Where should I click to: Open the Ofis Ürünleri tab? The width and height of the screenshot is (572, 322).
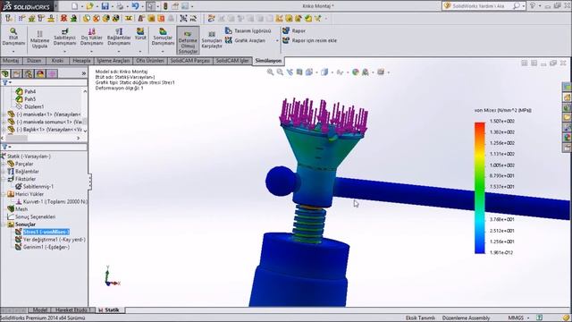coord(150,61)
